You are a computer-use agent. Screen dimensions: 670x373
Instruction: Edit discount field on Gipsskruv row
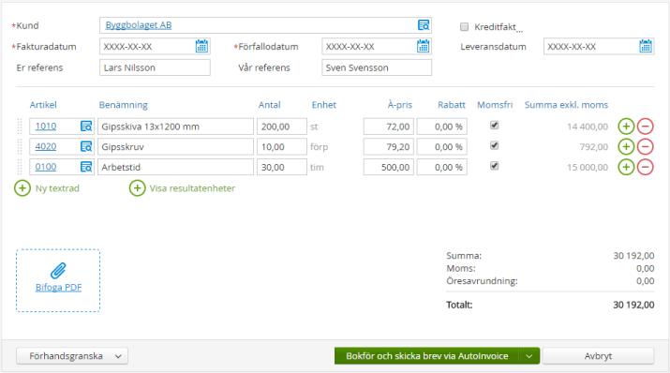[x=441, y=146]
